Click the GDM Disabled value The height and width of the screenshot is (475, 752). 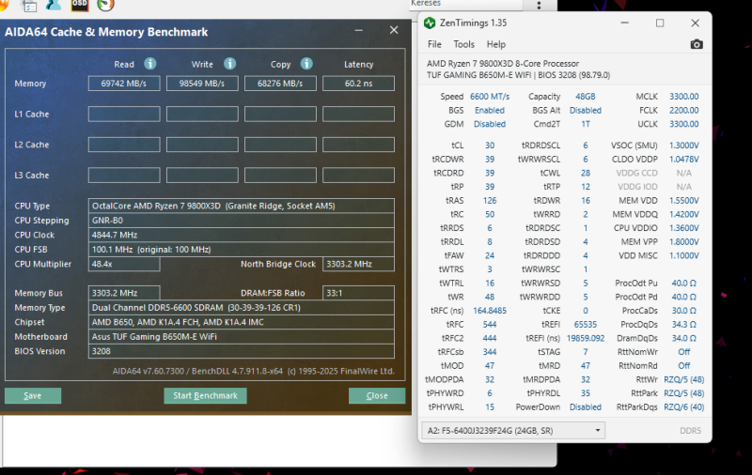tap(490, 124)
